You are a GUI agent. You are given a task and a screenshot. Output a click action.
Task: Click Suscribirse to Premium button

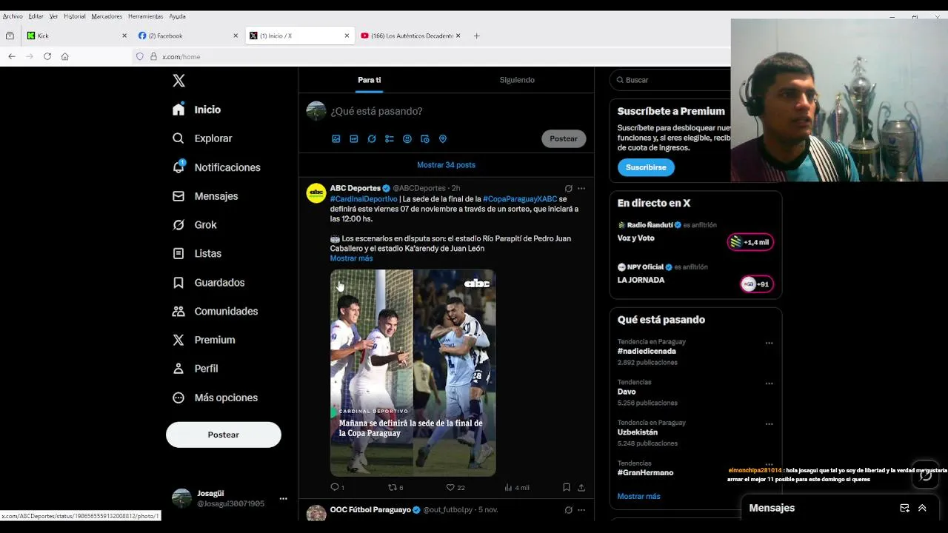coord(646,167)
